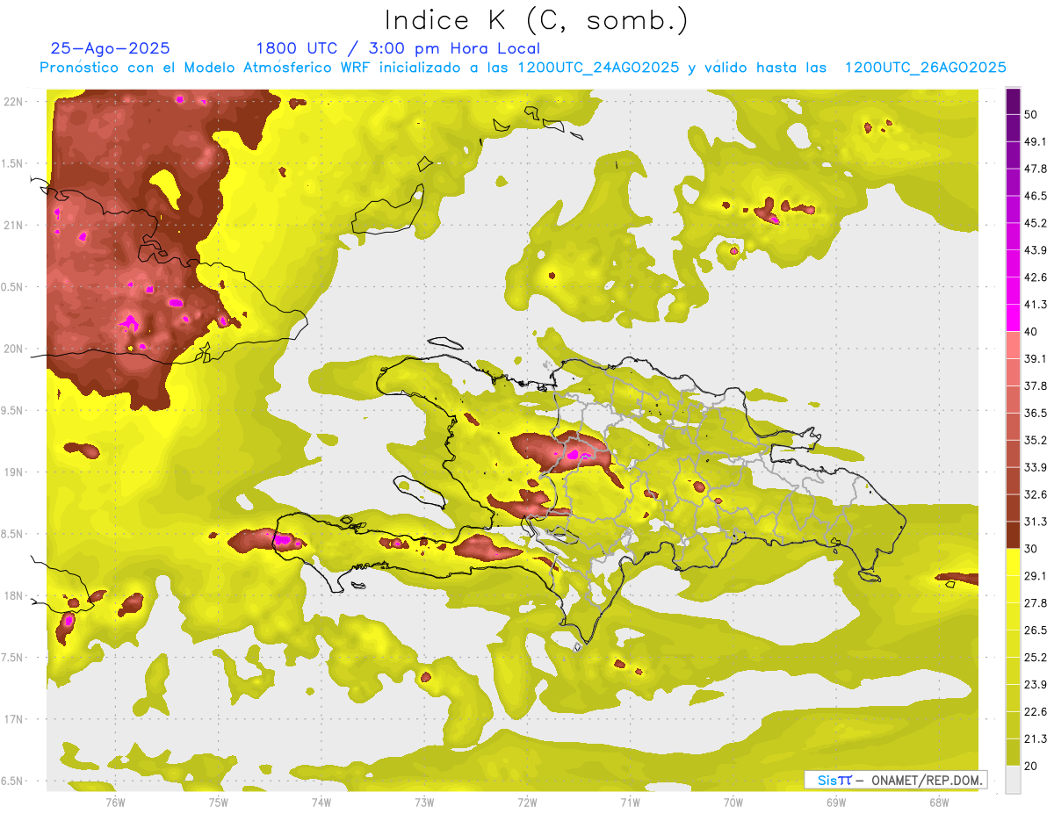Screen dimensions: 1054x814
Task: Click the '21.3' value on the color scale
Action: (1035, 738)
